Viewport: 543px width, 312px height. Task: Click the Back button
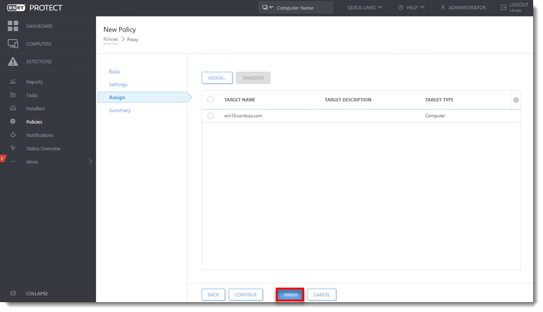[x=213, y=295]
